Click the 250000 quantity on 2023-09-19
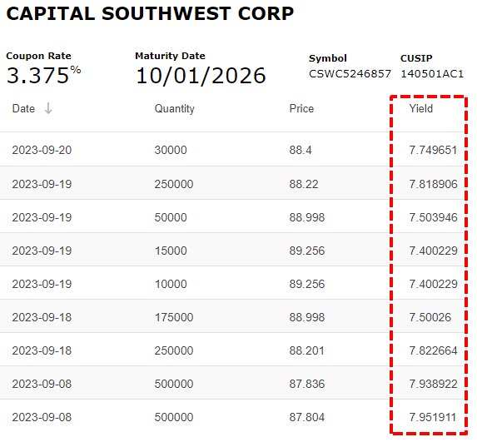This screenshot has height=442, width=477. pos(174,184)
